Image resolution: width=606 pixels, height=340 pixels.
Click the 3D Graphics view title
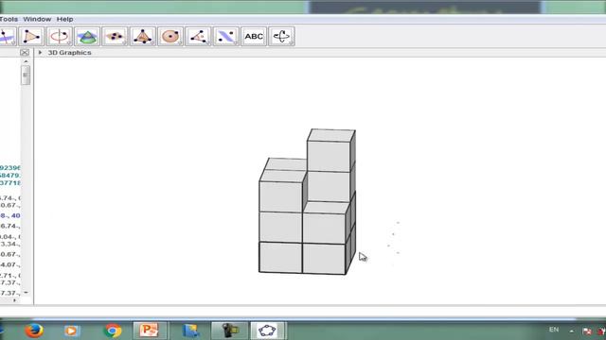pyautogui.click(x=69, y=53)
